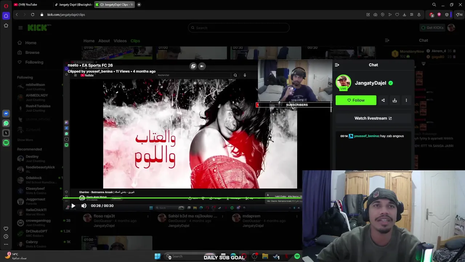The height and width of the screenshot is (262, 465).
Task: Open Opera Aria AI button
Action: [459, 15]
